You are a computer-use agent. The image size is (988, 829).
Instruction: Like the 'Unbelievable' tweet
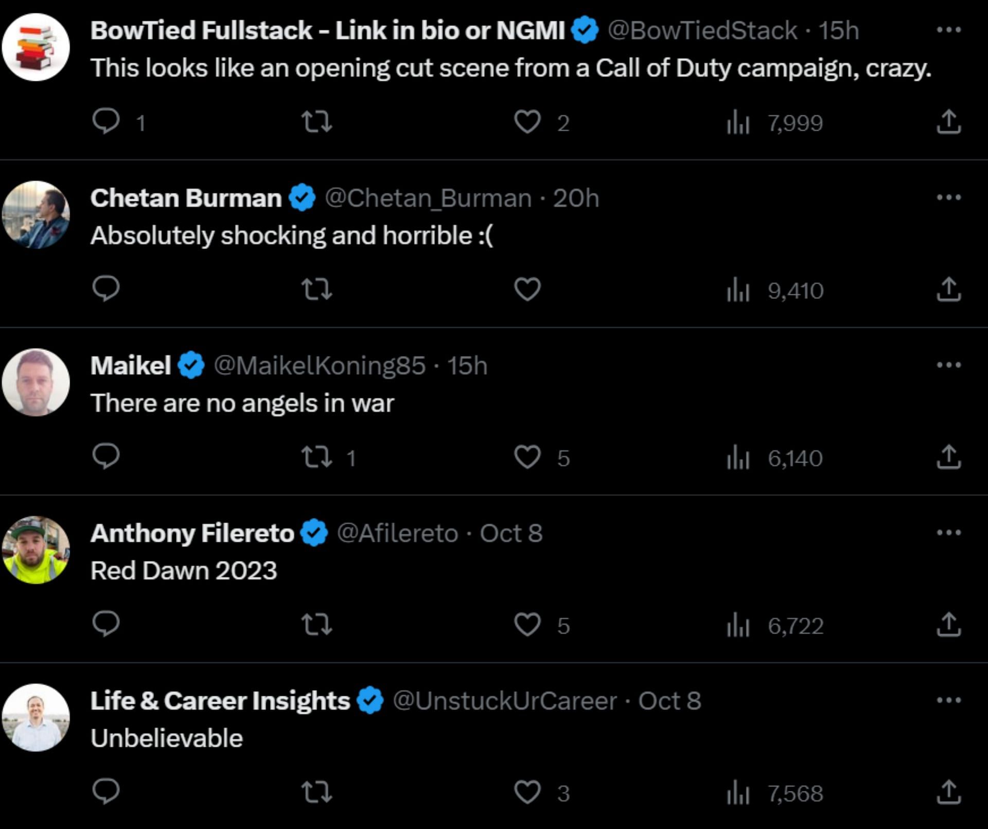tap(527, 792)
